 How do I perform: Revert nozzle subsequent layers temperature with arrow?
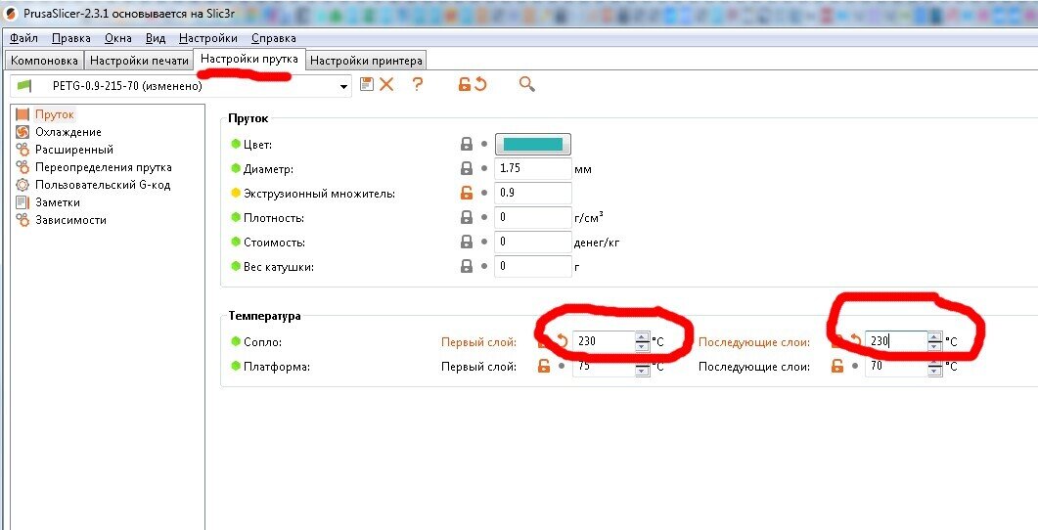(x=855, y=341)
